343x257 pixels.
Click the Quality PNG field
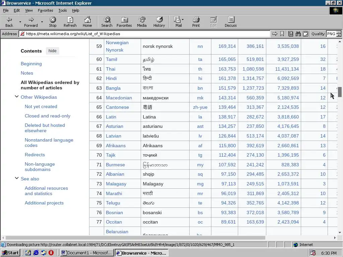pos(331,34)
